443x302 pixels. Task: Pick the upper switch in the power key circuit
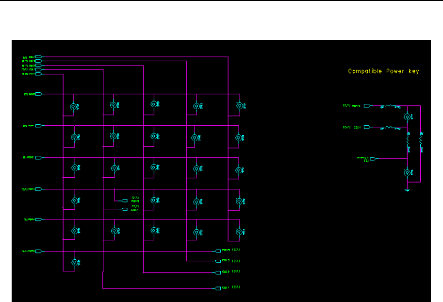pyautogui.click(x=407, y=117)
